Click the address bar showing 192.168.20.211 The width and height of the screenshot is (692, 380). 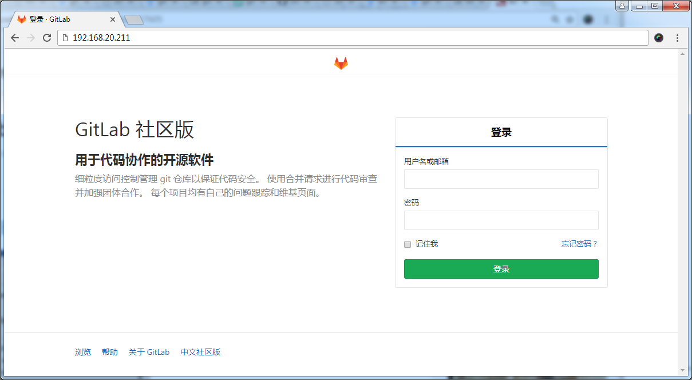pos(353,38)
